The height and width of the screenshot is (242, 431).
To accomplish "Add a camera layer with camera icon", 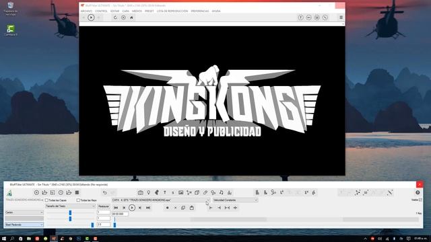I will (x=141, y=193).
